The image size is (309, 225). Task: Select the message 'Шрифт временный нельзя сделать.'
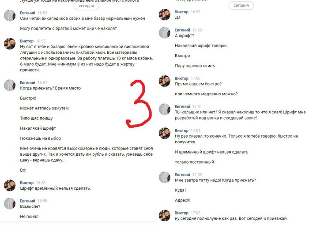pyautogui.click(x=55, y=188)
